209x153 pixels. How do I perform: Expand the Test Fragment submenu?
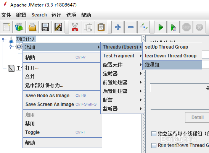tap(122, 56)
